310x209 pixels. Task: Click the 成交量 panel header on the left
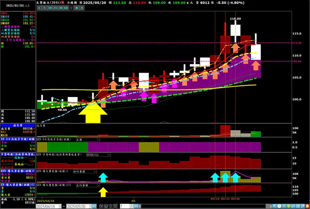tap(18, 125)
